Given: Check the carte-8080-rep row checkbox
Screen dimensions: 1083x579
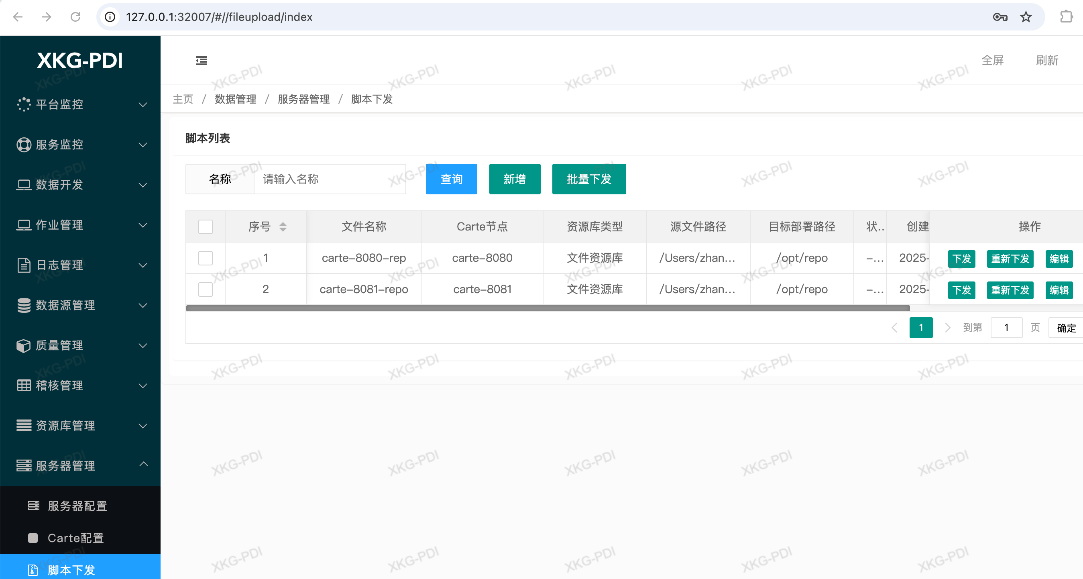Looking at the screenshot, I should click(205, 258).
